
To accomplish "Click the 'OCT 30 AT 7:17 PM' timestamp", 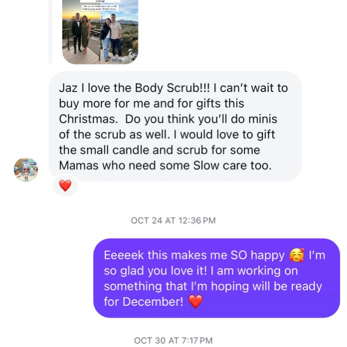I will coord(173,341).
